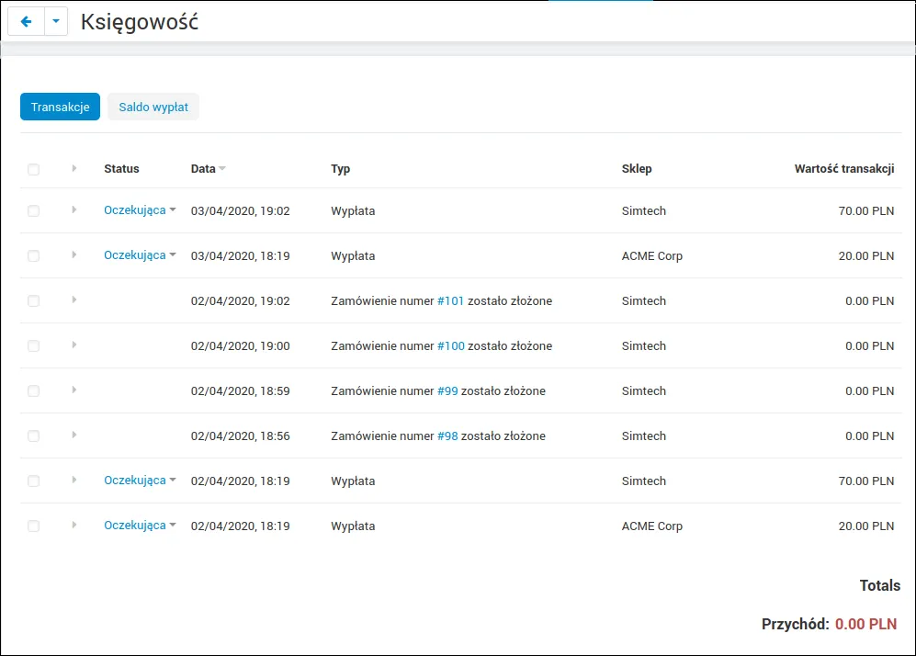Click the Przychód total 0.00 PLN
This screenshot has height=656, width=916.
[x=865, y=624]
